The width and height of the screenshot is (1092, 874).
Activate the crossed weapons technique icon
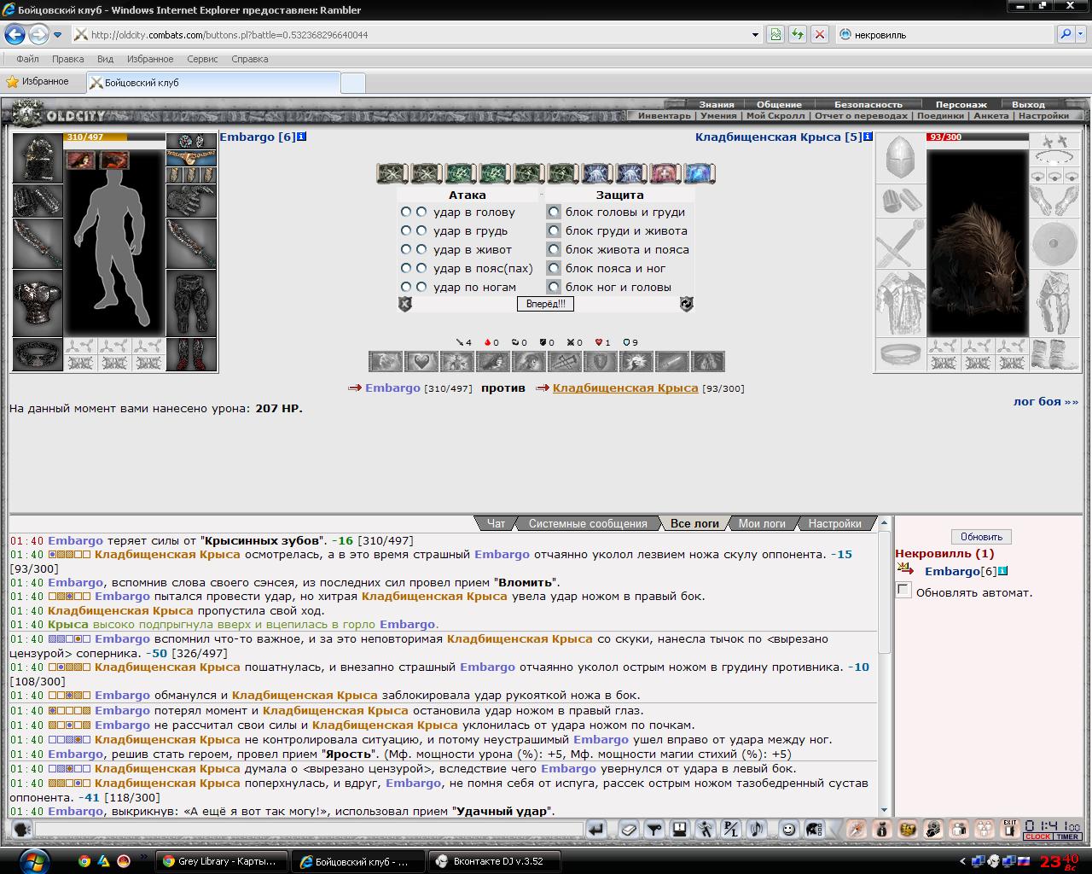tap(565, 361)
